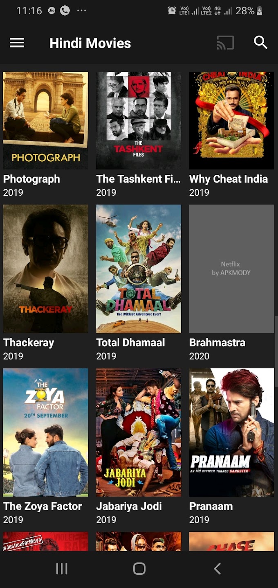Tap the Android back navigation button

coord(217,568)
